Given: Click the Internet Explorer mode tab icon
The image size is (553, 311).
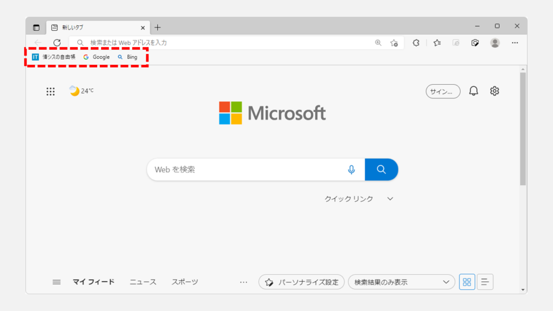Looking at the screenshot, I should point(456,43).
